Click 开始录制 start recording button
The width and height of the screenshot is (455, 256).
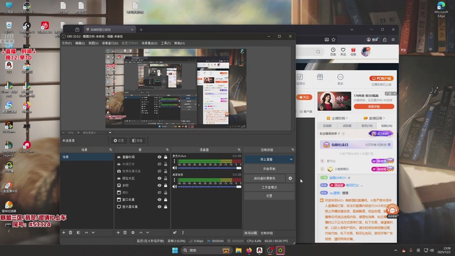269,168
